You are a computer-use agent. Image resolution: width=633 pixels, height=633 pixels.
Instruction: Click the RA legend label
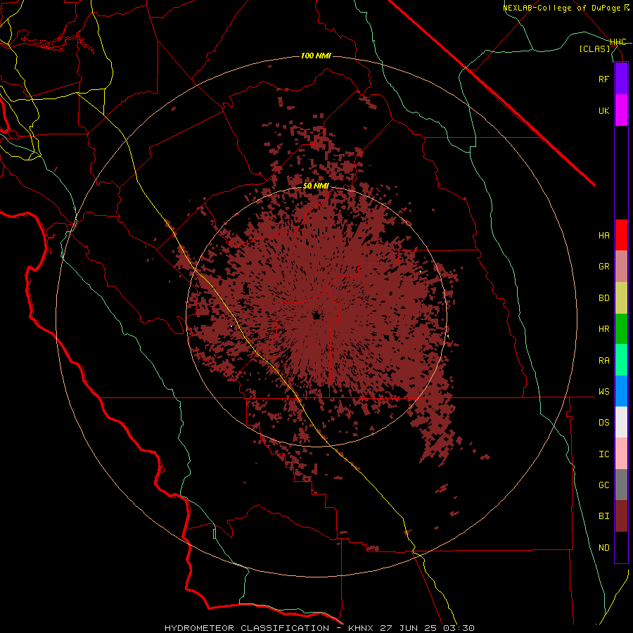coord(603,361)
